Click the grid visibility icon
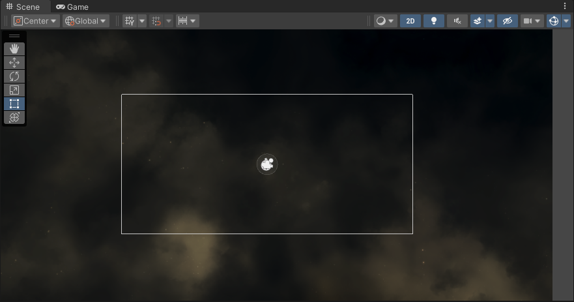Viewport: 574px width, 302px height. pyautogui.click(x=130, y=21)
